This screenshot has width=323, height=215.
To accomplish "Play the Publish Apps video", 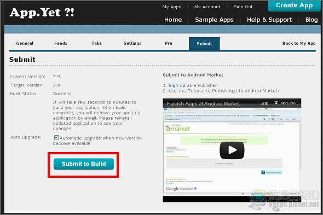I will (232, 150).
